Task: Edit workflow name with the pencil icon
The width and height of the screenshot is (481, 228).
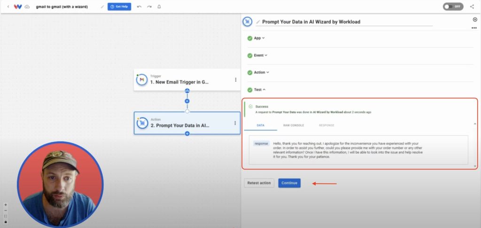Action: coord(102,7)
